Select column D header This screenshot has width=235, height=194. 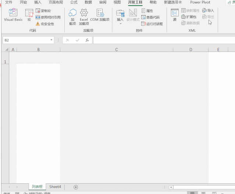pyautogui.click(x=191, y=50)
